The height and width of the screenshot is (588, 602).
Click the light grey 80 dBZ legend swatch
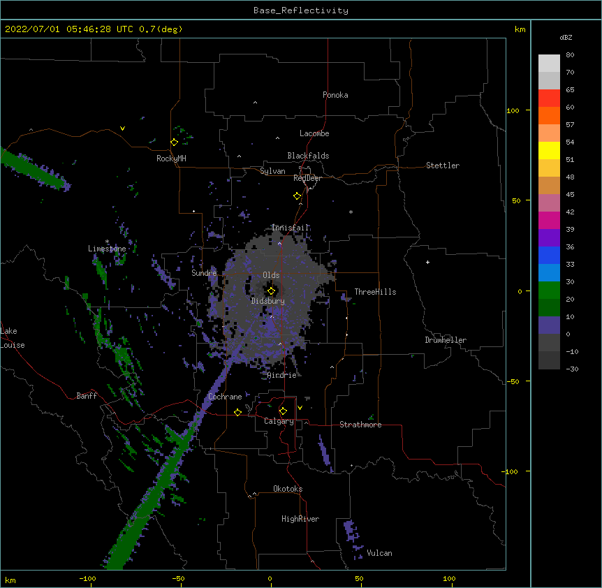(549, 63)
